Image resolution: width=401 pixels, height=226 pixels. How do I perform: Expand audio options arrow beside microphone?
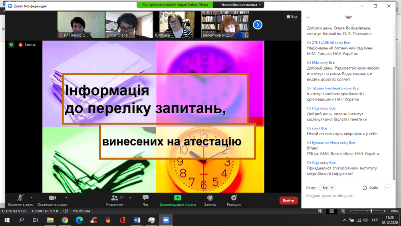(x=32, y=198)
